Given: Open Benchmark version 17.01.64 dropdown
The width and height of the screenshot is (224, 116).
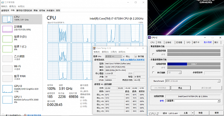Looking at the screenshot, I should pyautogui.click(x=193, y=81).
